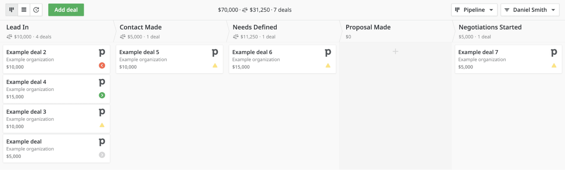Open the Daniel Smith filter dropdown
Viewport: 565px width, 170px height.
[x=530, y=9]
